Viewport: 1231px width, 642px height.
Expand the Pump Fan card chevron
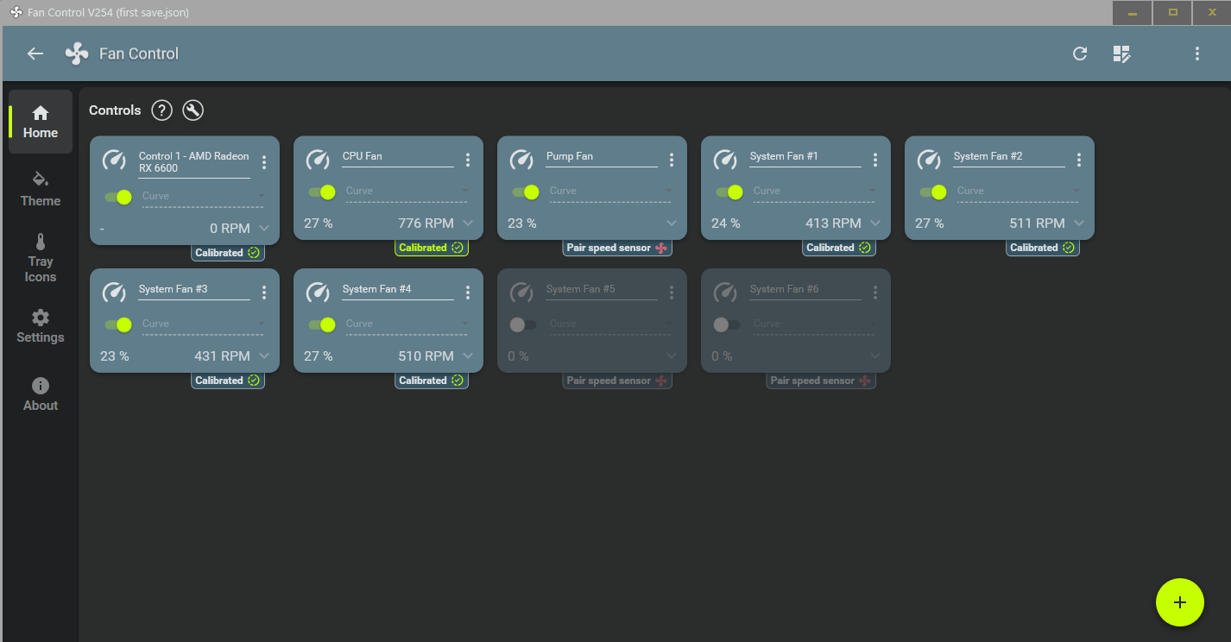672,223
